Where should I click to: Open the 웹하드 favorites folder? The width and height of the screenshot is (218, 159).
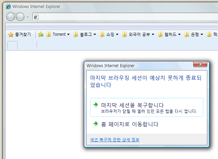pyautogui.click(x=169, y=34)
